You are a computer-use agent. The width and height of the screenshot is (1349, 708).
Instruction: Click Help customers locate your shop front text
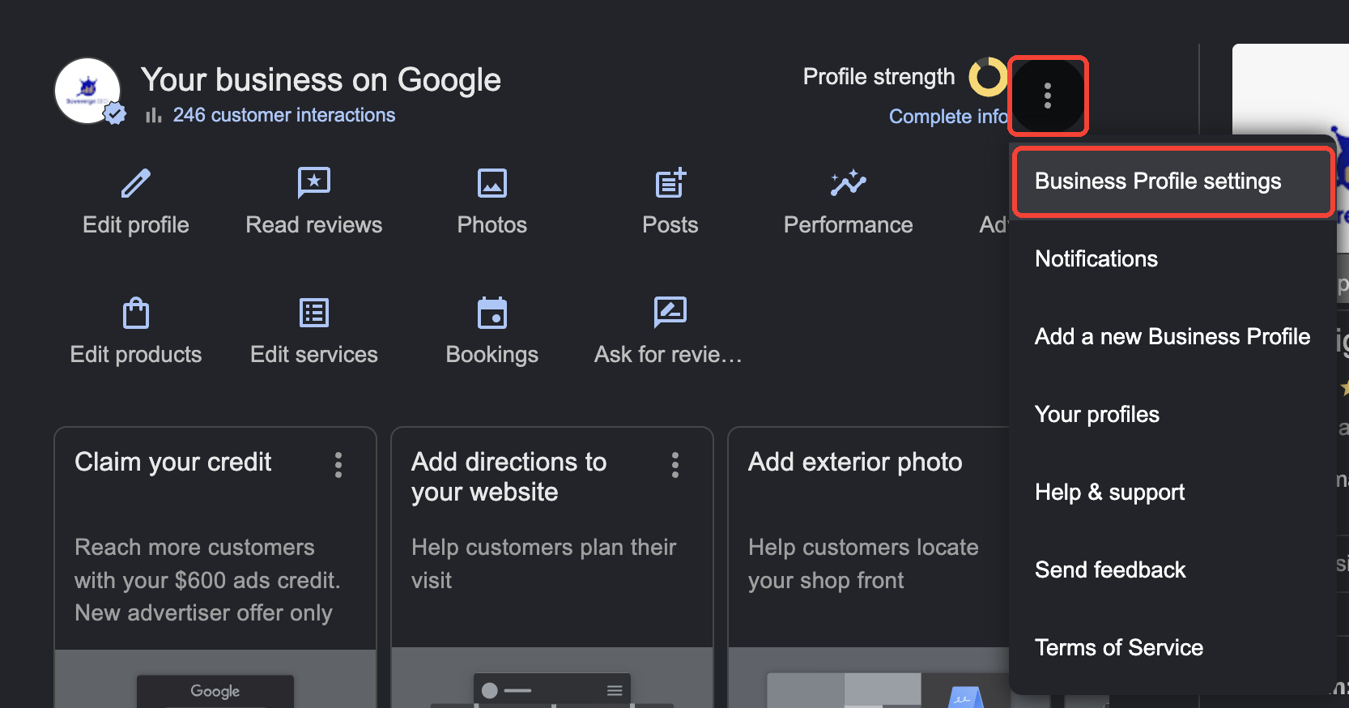(863, 564)
